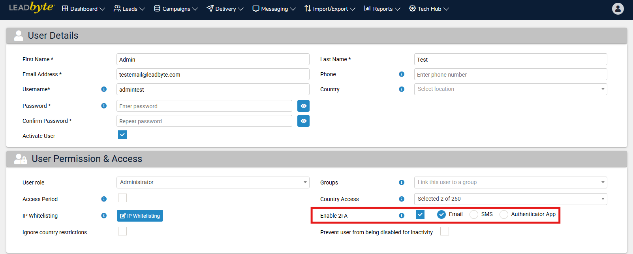This screenshot has width=633, height=254.
Task: Click the Groups info icon
Action: coord(402,183)
